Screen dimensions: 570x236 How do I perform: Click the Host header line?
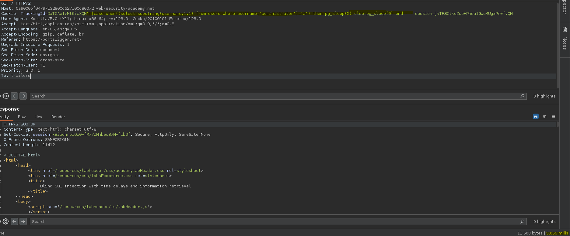(x=78, y=9)
